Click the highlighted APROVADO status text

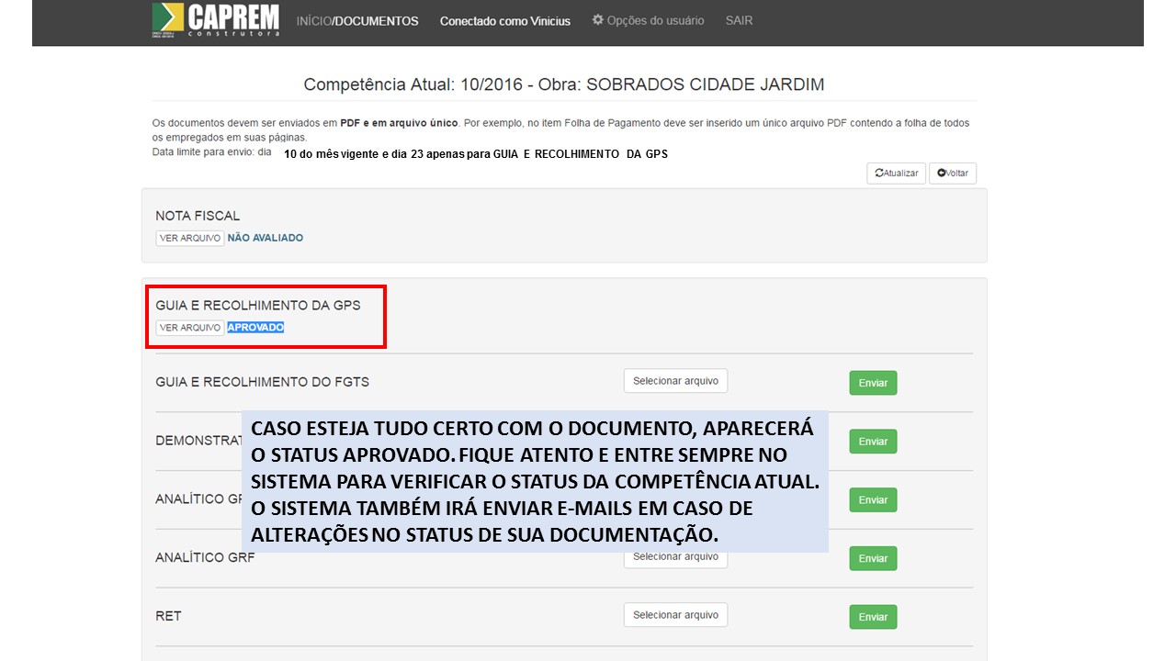(x=255, y=328)
